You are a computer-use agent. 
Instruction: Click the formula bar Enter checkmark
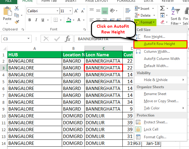[x=57, y=39]
